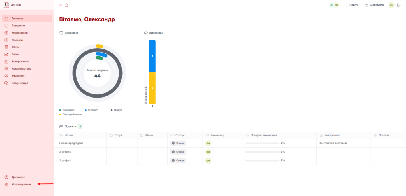This screenshot has height=196, width=406.
Task: Open the user avatar next to logout
Action: (391, 5)
